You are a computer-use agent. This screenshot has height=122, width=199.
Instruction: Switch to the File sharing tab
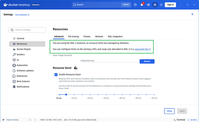(x=73, y=37)
